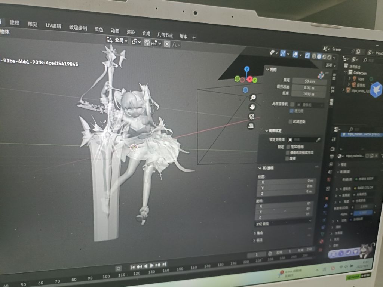
Task: Click the blue Z axis on navigation gizmo
Action: tap(247, 69)
